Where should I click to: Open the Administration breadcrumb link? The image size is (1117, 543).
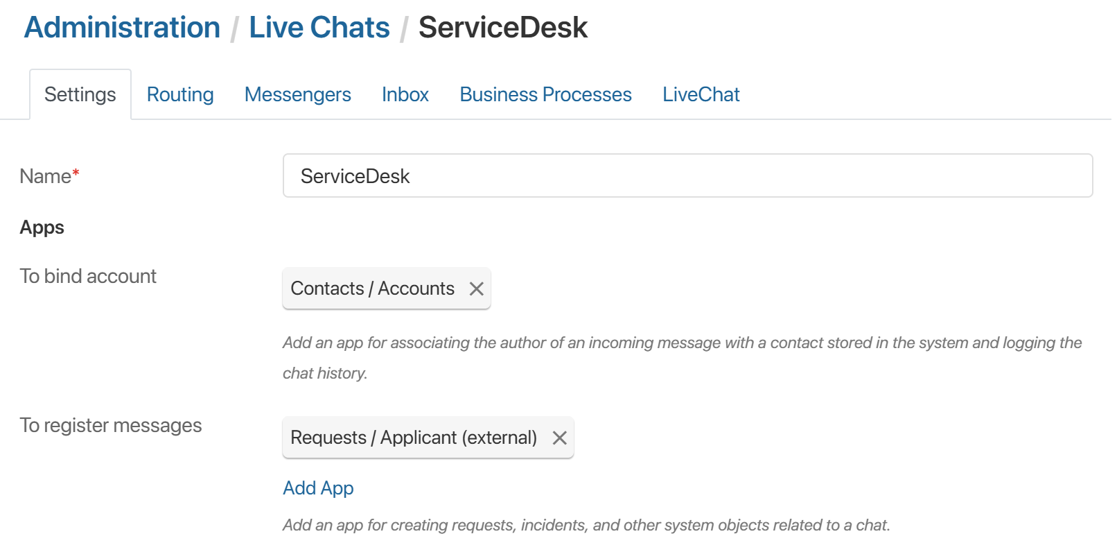(122, 28)
